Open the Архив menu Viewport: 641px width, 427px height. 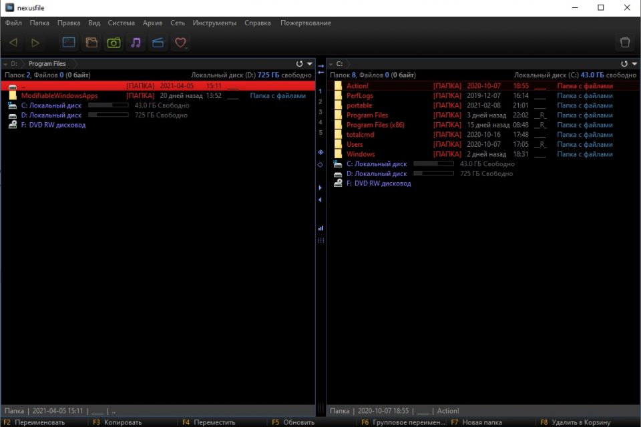coord(152,23)
